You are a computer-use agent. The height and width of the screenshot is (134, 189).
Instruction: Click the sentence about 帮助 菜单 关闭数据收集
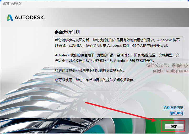(95, 80)
